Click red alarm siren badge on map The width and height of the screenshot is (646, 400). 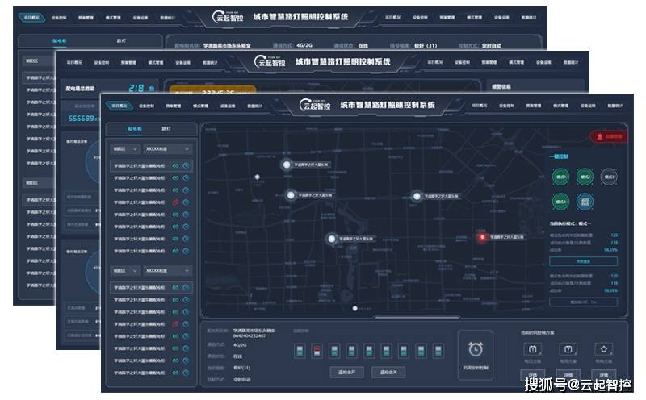click(x=610, y=136)
